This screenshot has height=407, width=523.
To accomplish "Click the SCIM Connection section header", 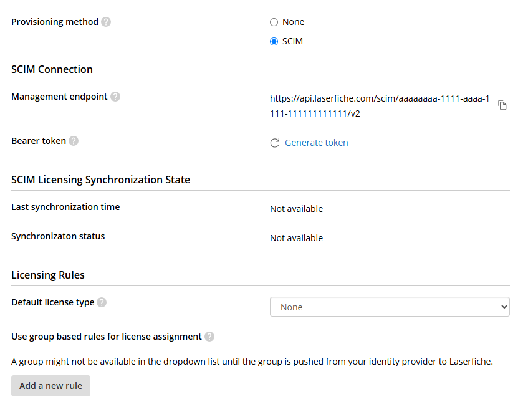I will [52, 69].
